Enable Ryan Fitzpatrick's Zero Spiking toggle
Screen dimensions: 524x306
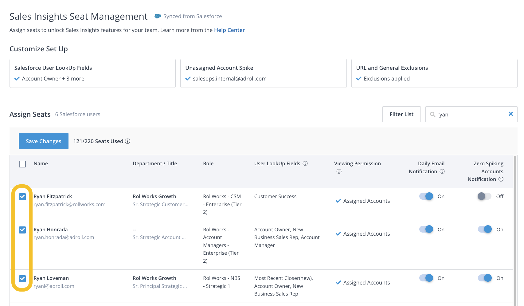click(484, 196)
